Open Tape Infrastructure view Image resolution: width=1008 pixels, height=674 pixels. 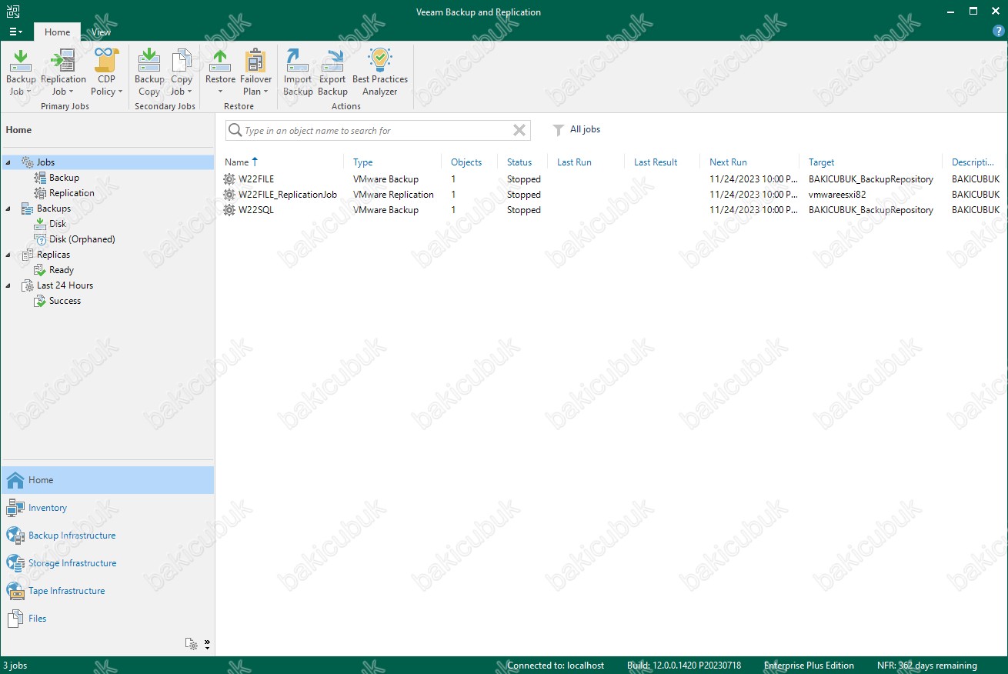[107, 591]
